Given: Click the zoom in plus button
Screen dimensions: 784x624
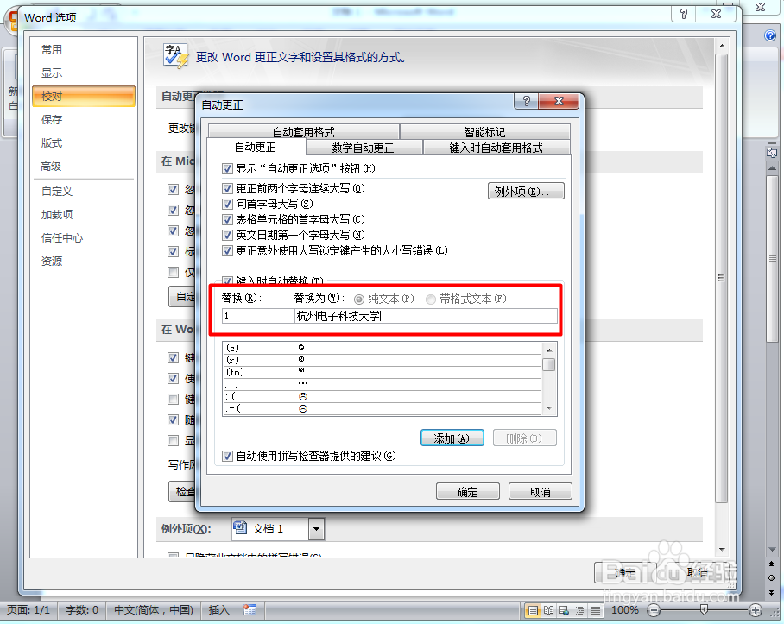Looking at the screenshot, I should coord(756,610).
